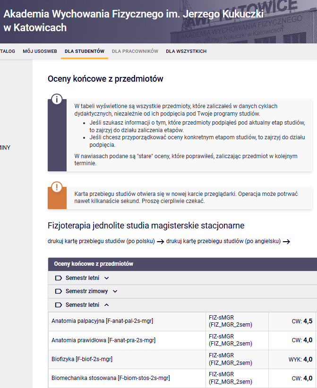The width and height of the screenshot is (317, 388).
Task: Select Biomechanika stosowana [F-biom-stos-2s-mgr] course
Action: coord(111,378)
